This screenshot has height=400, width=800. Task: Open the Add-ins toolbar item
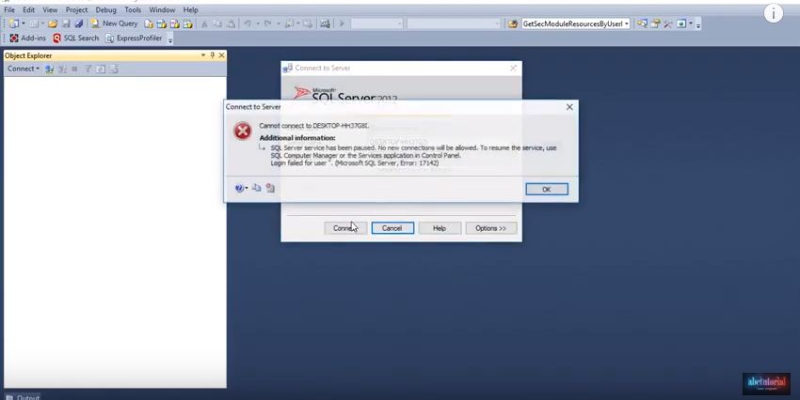tap(27, 38)
